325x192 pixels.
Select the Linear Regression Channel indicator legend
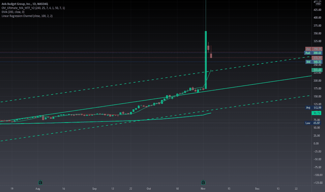click(x=27, y=16)
